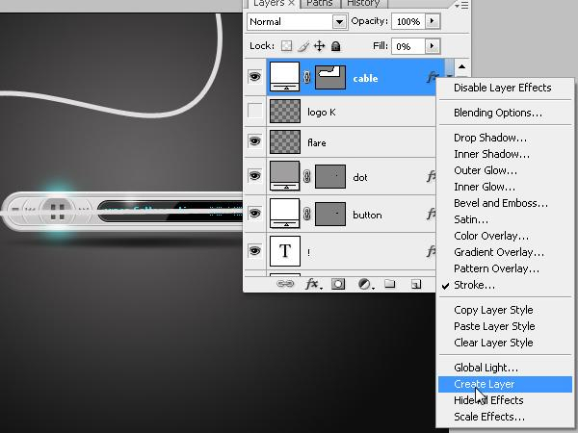This screenshot has width=578, height=433.
Task: Click Disable Layer Effects menu entry
Action: tap(503, 88)
